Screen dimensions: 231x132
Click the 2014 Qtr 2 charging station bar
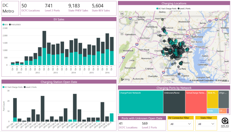point(75,108)
